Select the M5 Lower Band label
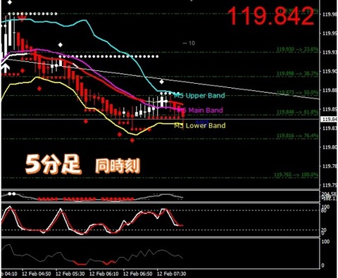Image resolution: width=338 pixels, height=278 pixels. pos(200,125)
